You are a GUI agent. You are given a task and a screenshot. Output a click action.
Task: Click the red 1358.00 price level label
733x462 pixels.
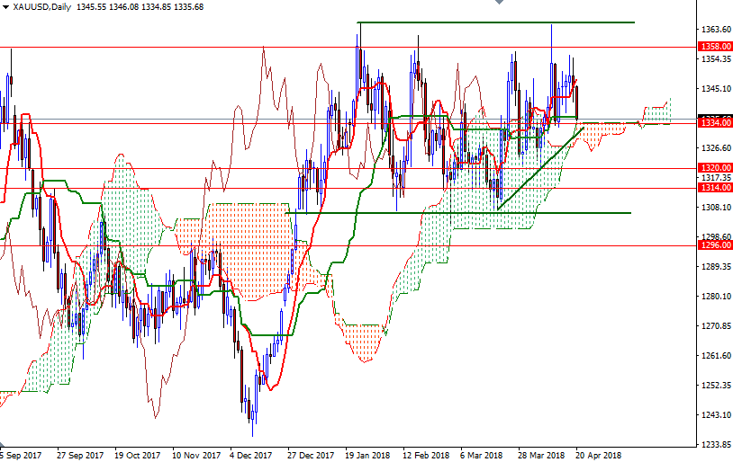tap(715, 47)
